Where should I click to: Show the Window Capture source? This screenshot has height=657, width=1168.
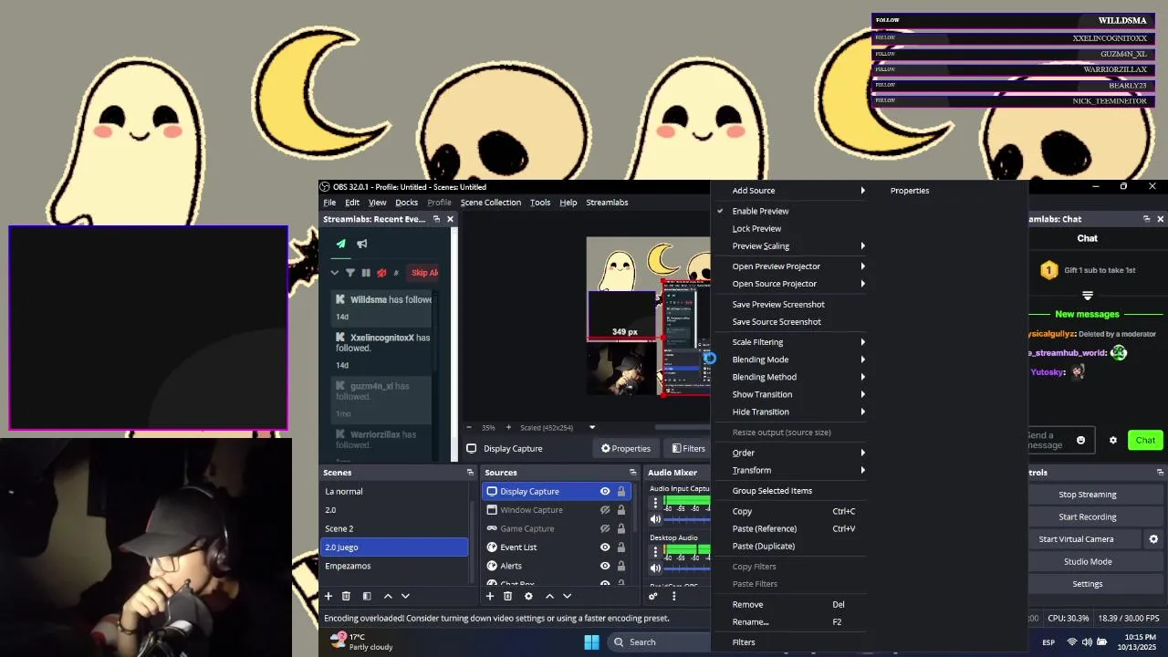point(605,510)
